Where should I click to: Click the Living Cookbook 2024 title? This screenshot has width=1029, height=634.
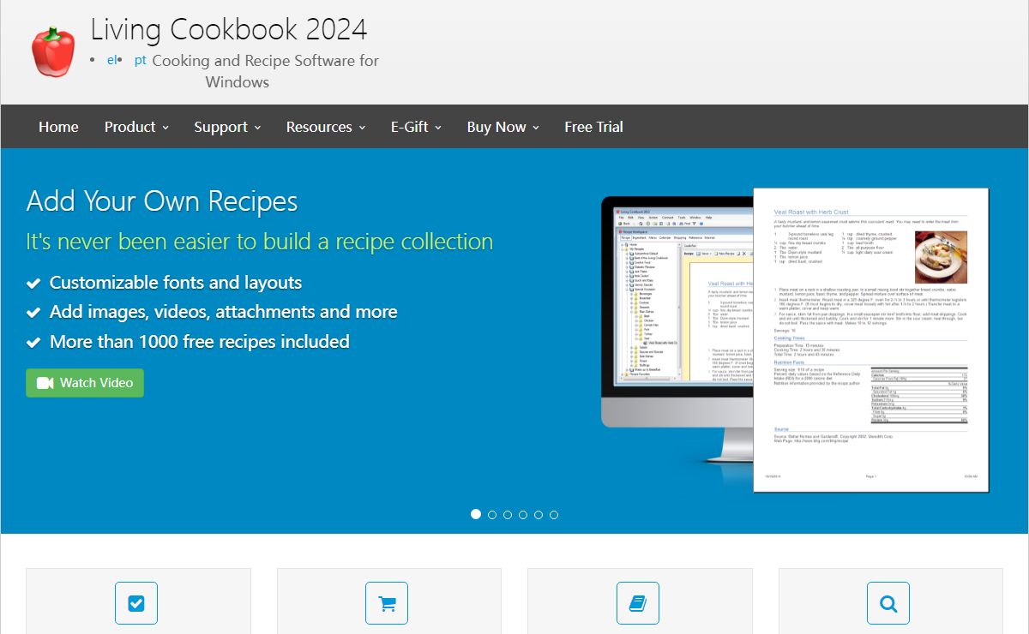pyautogui.click(x=229, y=29)
